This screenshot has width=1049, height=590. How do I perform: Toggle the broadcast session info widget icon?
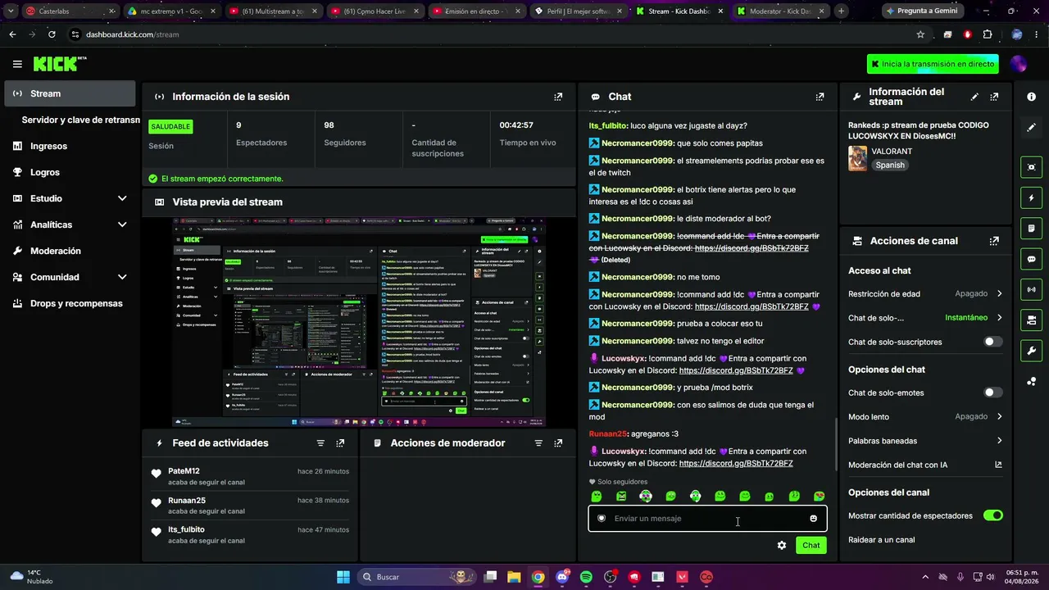coord(1031,289)
